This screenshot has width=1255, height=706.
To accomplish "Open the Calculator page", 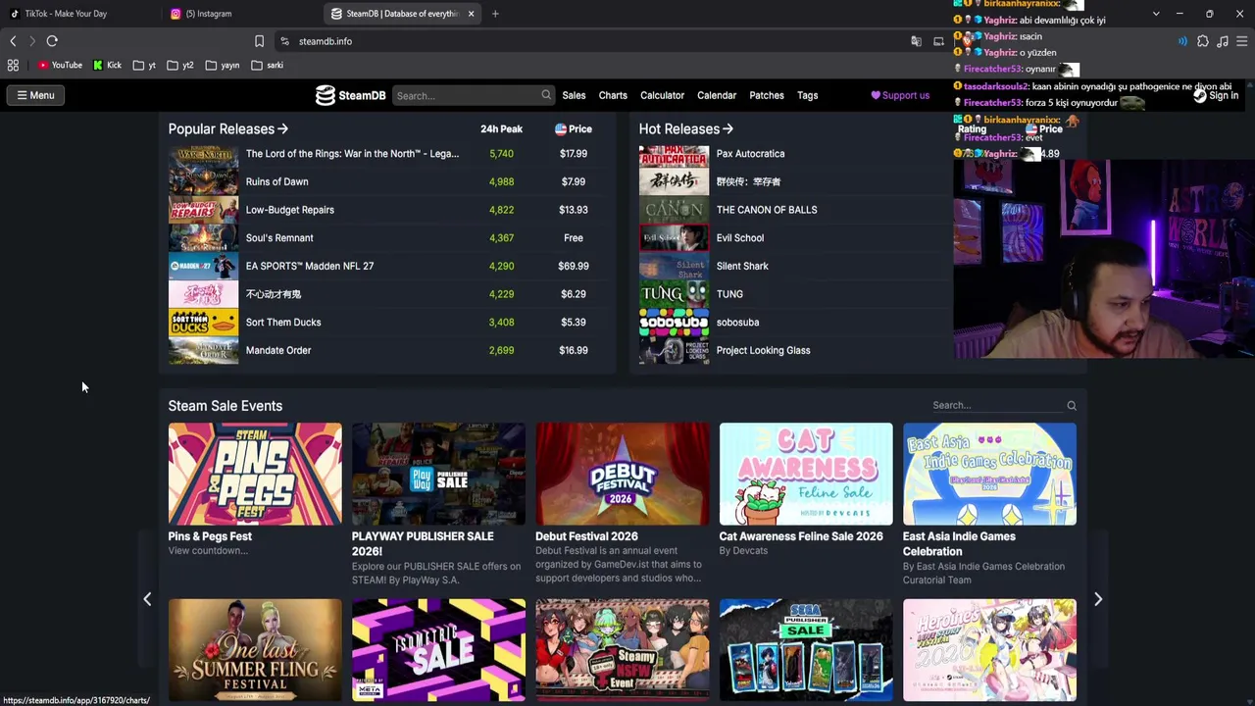I will click(x=662, y=95).
